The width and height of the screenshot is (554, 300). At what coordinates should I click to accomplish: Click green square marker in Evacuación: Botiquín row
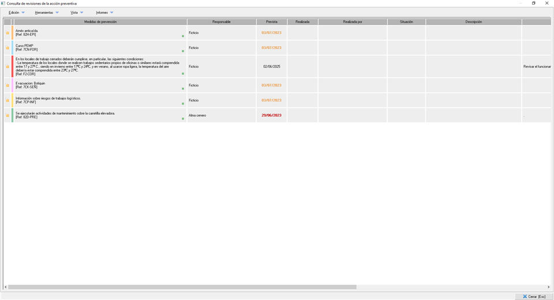click(183, 89)
